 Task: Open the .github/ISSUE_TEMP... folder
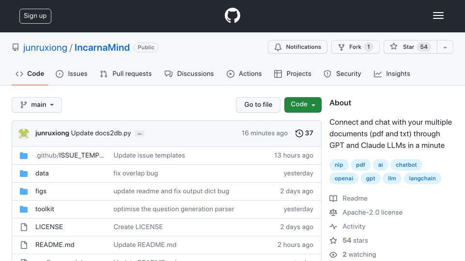(x=69, y=155)
